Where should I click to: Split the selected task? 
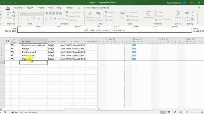pyautogui.click(x=55, y=19)
